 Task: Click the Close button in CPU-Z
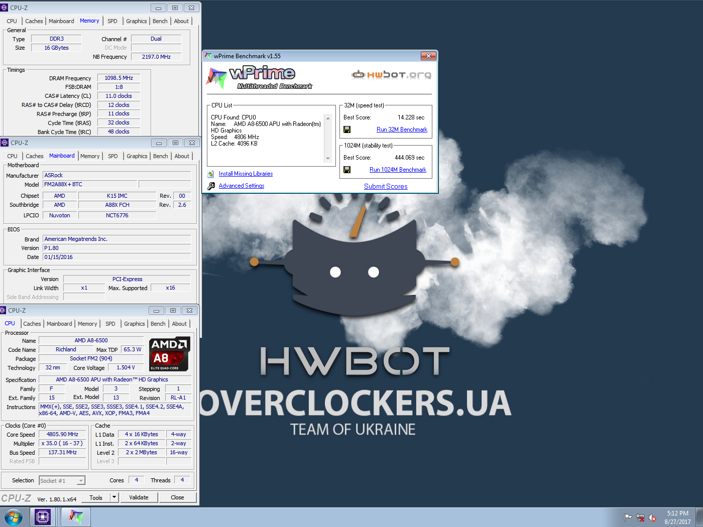click(x=177, y=497)
